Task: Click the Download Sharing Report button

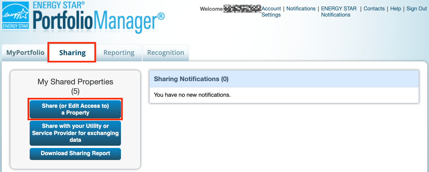Action: click(x=75, y=154)
